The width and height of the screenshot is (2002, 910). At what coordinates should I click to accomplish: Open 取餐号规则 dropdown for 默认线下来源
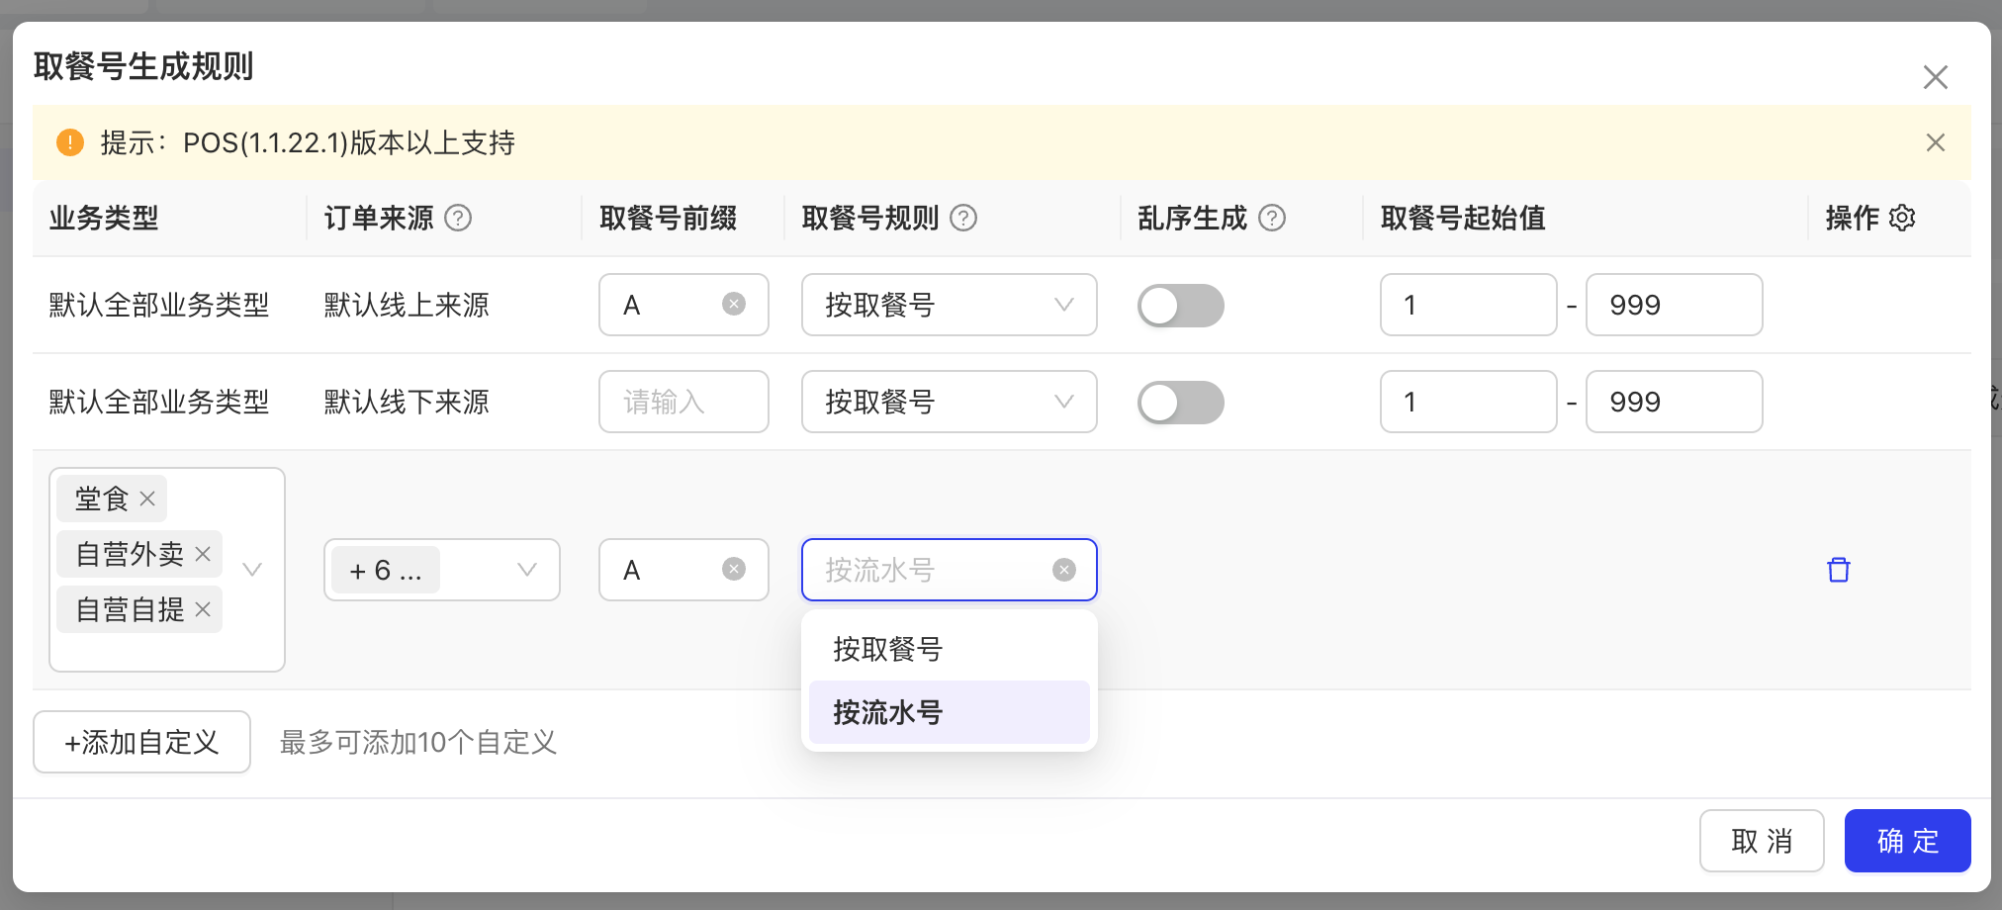949,402
